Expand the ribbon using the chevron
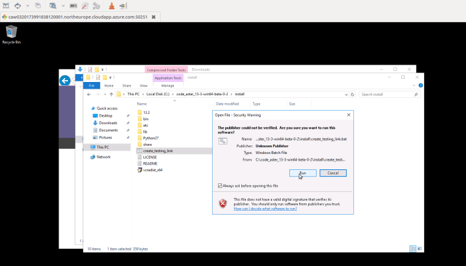466x266 pixels. click(x=414, y=85)
